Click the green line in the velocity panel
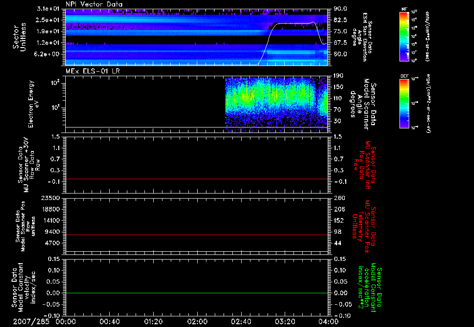The height and width of the screenshot is (327, 474). click(196, 293)
